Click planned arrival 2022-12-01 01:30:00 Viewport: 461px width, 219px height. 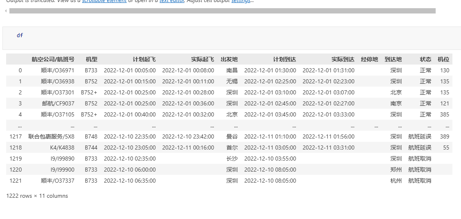270,70
